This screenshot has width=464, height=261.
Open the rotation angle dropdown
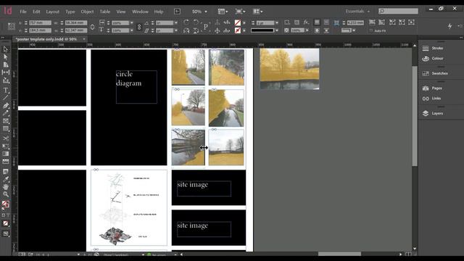[176, 22]
